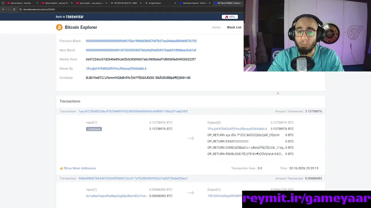
Task: Select the OP_RETURN RSKBLOCK output line
Action: point(245,154)
